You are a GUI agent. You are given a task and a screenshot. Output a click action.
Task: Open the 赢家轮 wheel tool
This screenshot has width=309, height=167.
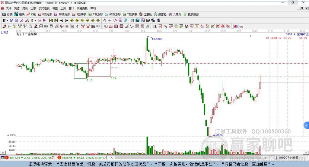pyautogui.click(x=160, y=14)
